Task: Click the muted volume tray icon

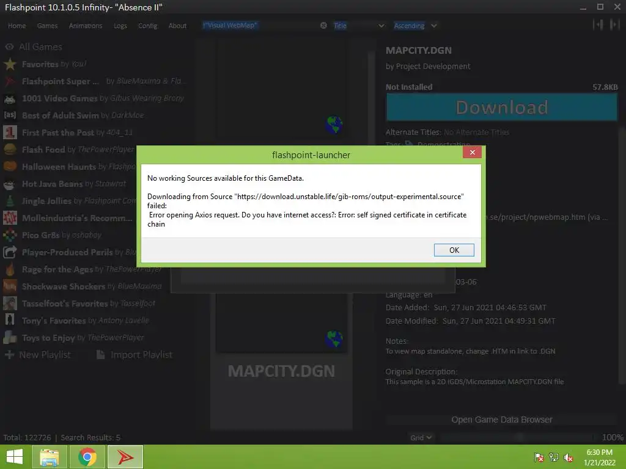Action: pos(568,457)
